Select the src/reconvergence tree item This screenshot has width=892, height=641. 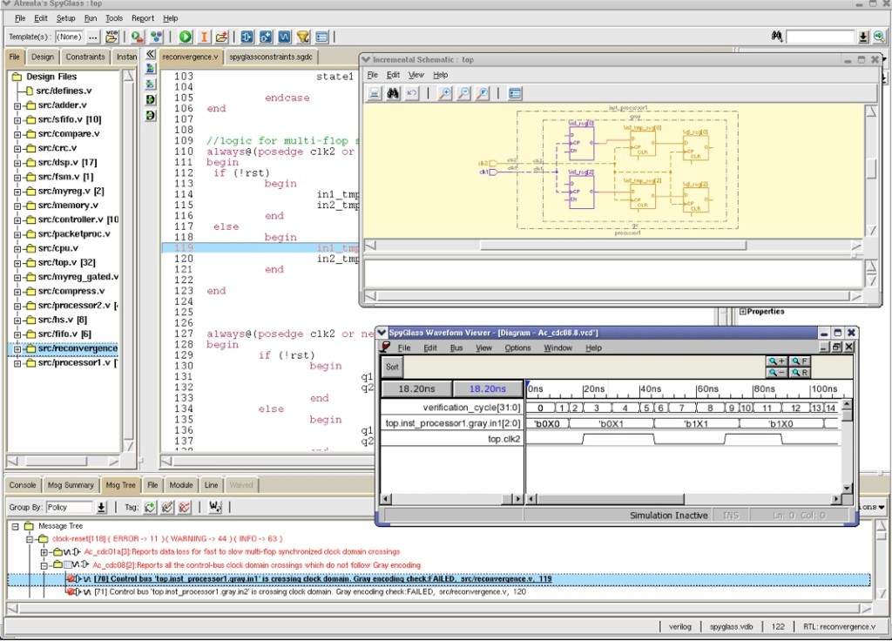(78, 348)
